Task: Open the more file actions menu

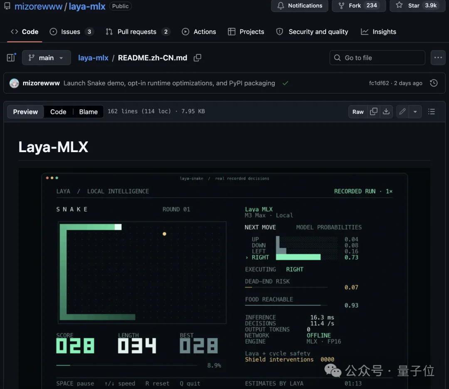Action: click(438, 58)
